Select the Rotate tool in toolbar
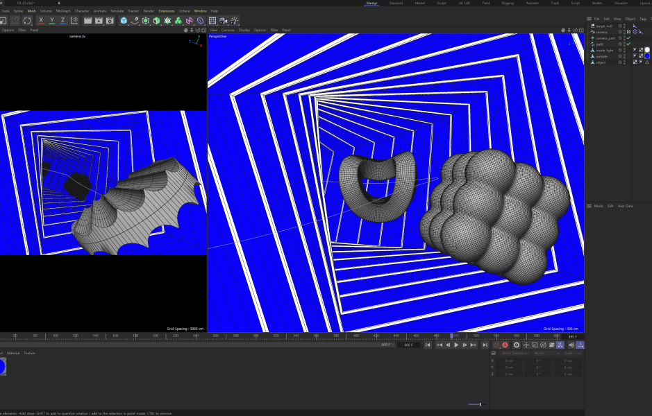Screen dimensions: 652x416 [x=27, y=20]
